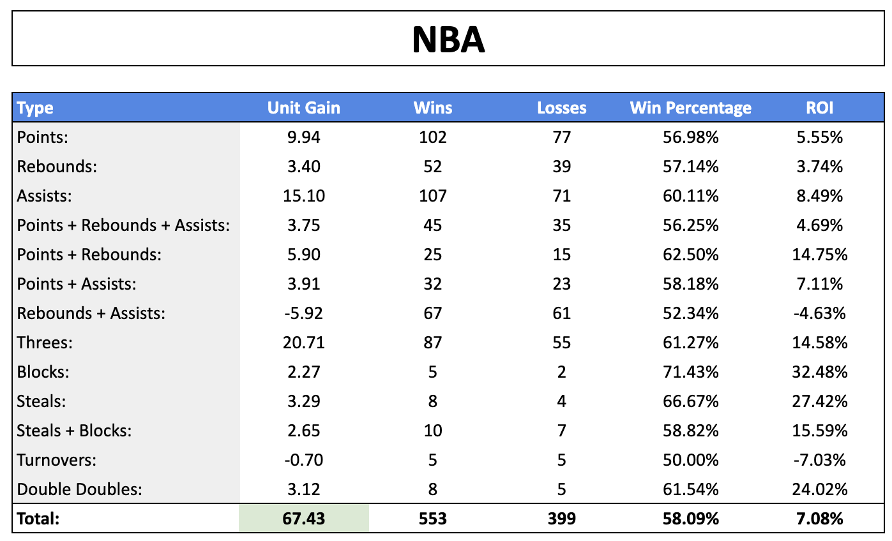Select the Type column header
The image size is (892, 541).
(x=36, y=108)
